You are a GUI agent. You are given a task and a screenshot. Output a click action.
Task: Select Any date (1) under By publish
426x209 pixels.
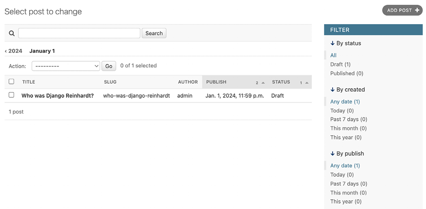coord(345,166)
